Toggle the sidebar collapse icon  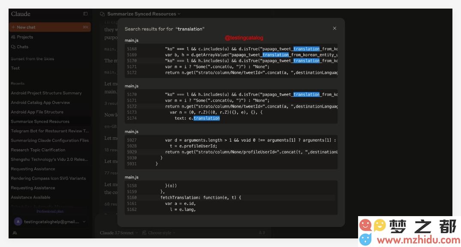pyautogui.click(x=85, y=14)
